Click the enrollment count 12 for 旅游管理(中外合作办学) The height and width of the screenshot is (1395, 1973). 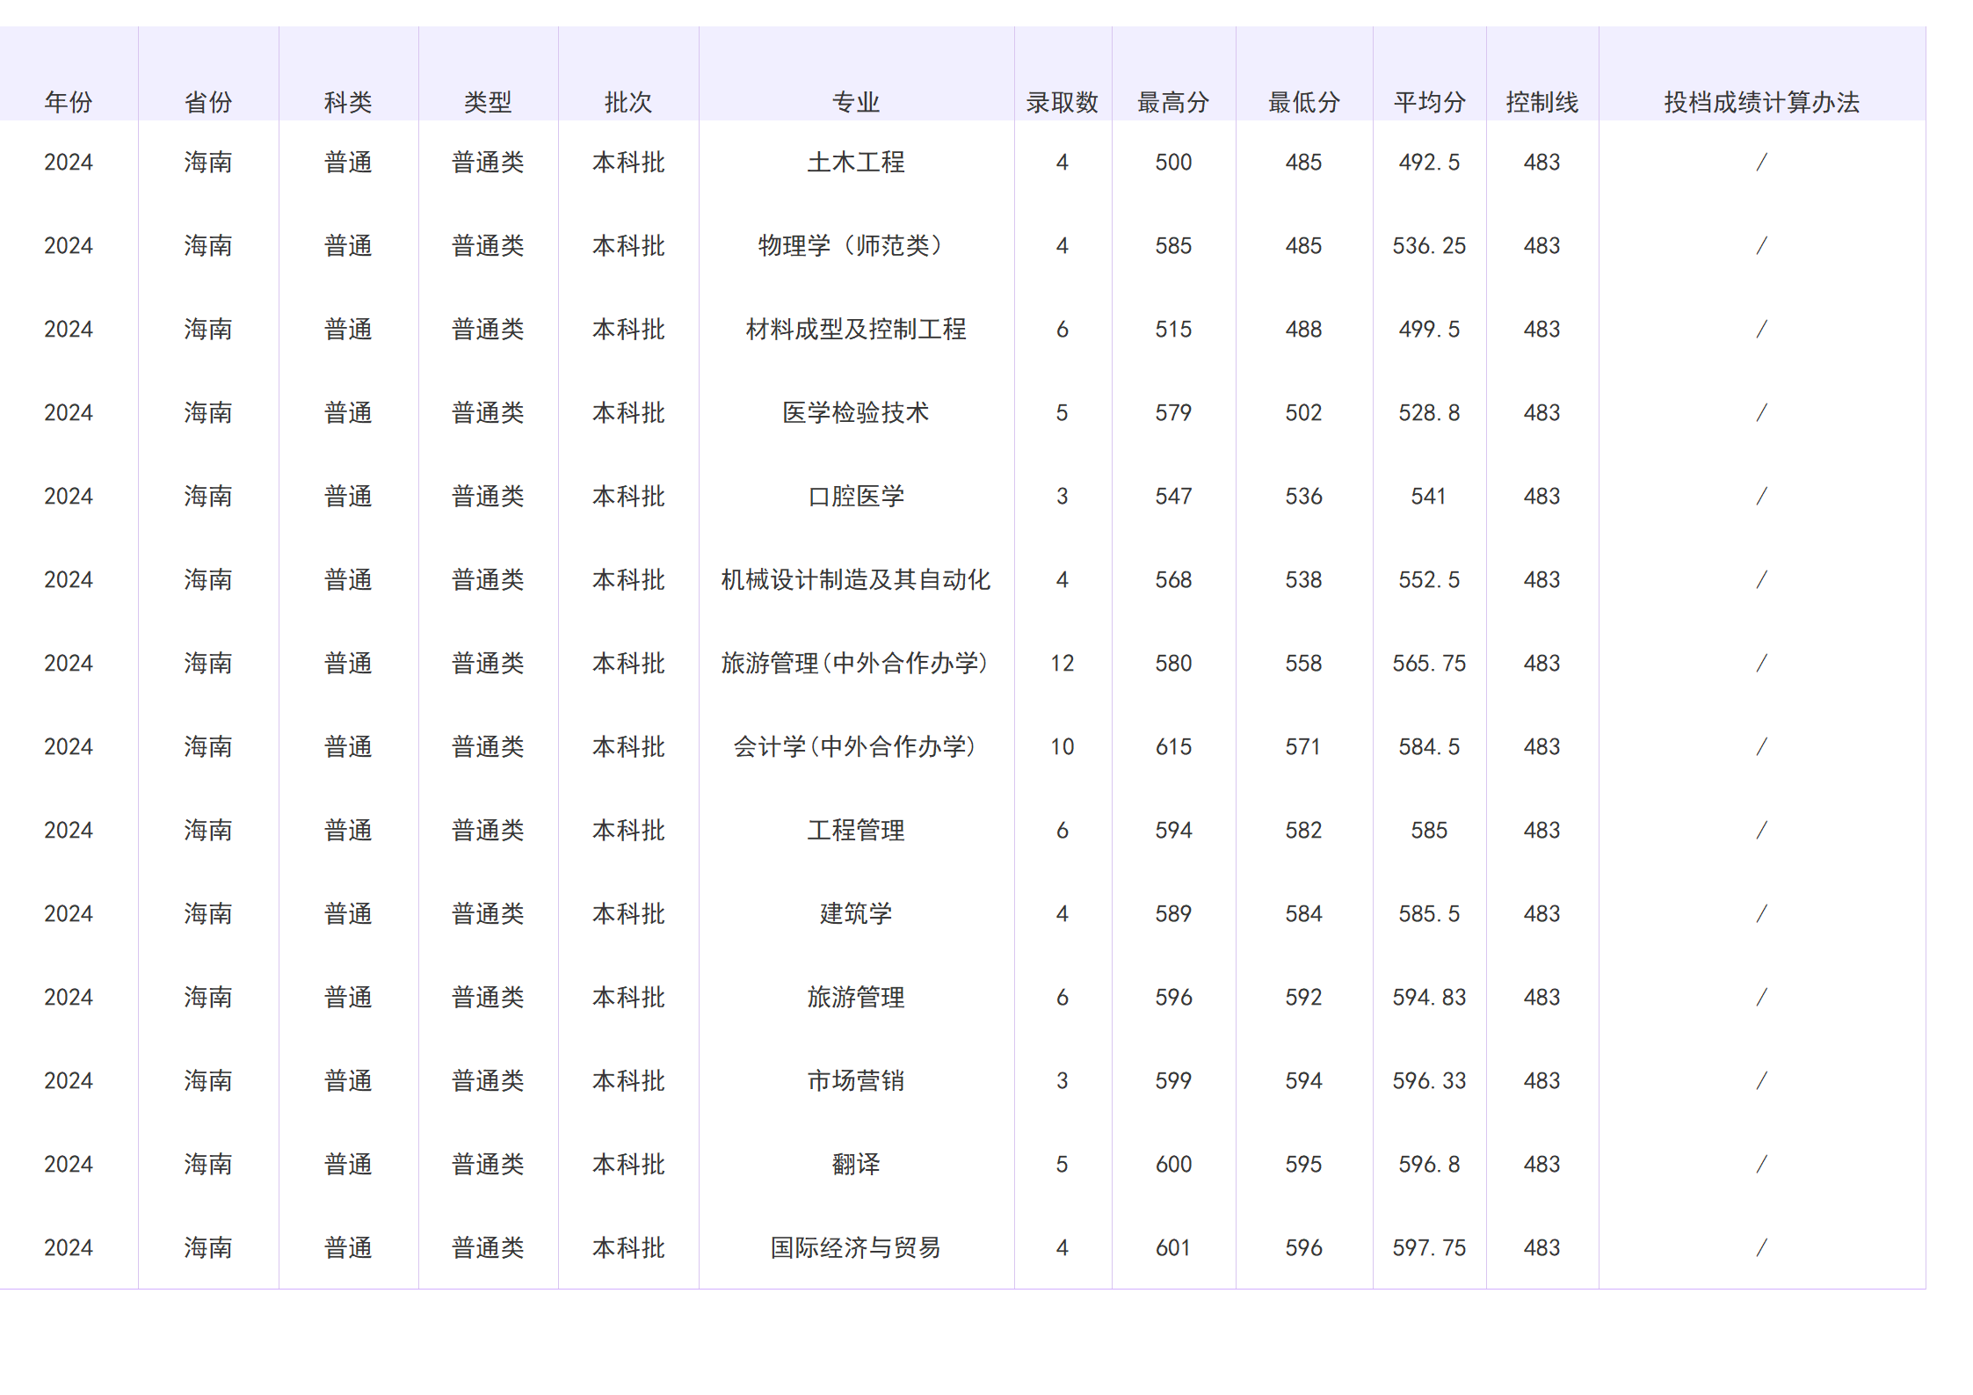[1063, 662]
